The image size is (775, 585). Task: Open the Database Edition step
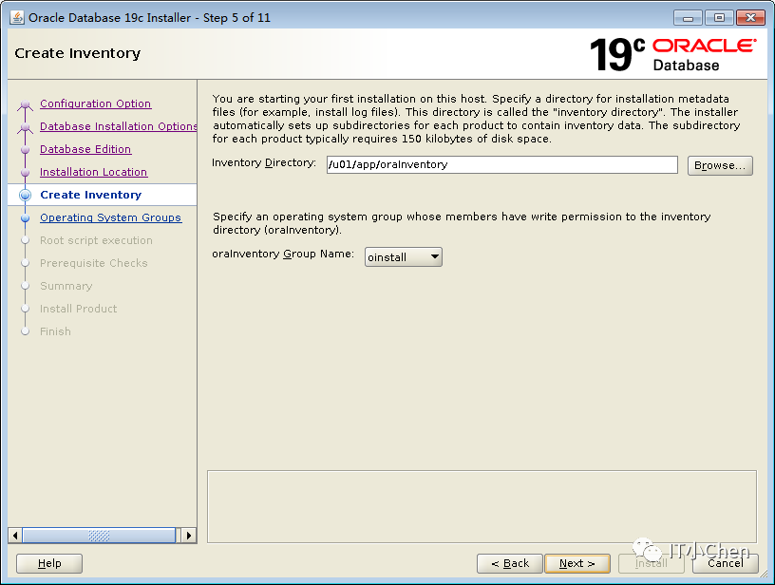[x=85, y=149]
